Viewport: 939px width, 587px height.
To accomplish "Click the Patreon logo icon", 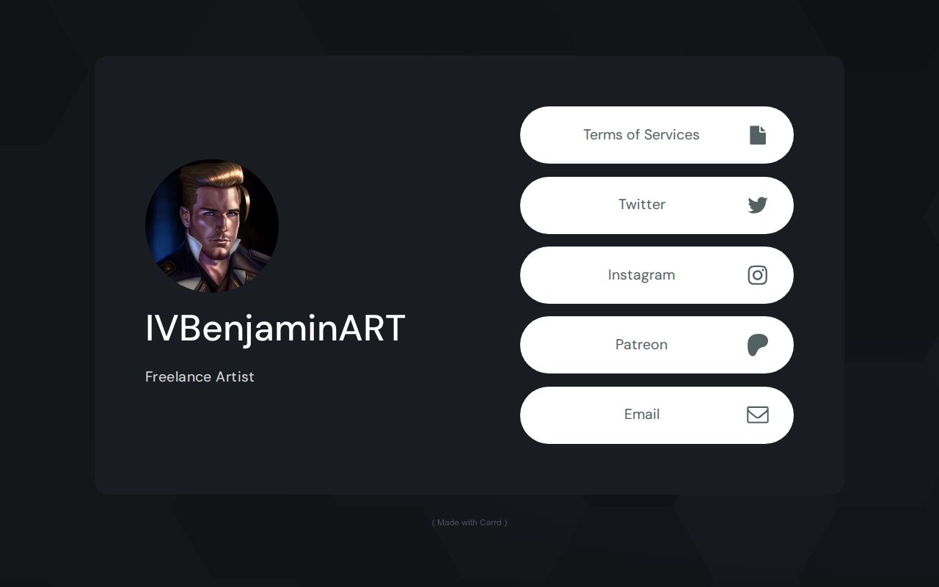I will [x=758, y=344].
